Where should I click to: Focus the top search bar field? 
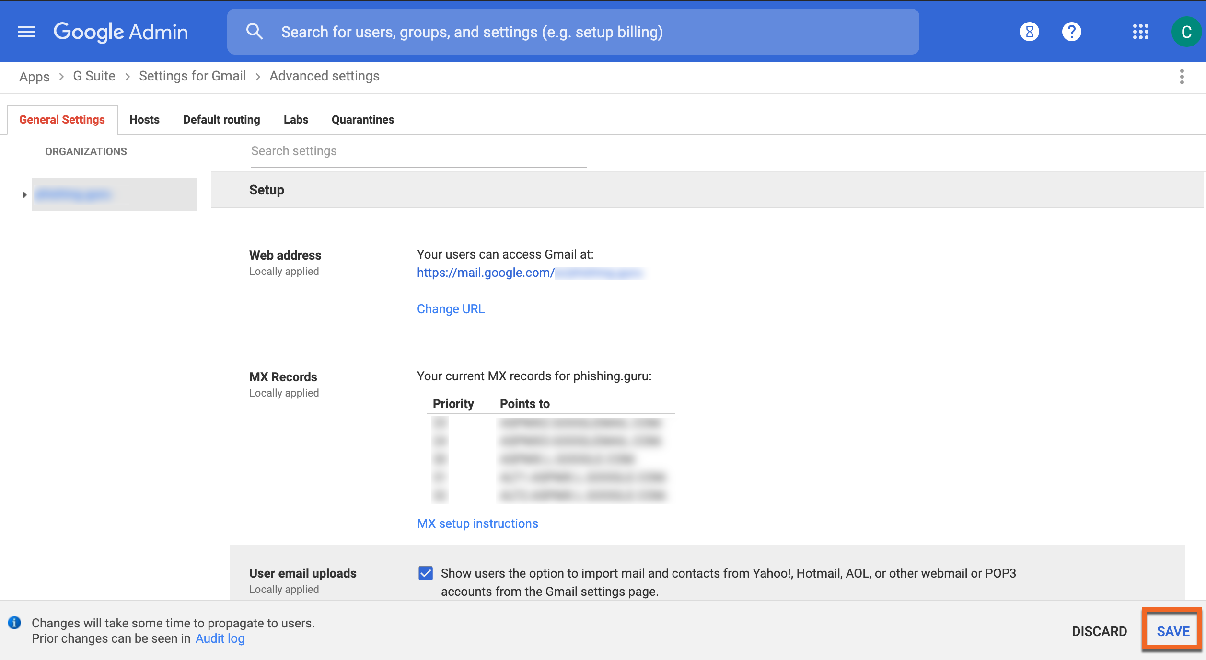[x=573, y=32]
